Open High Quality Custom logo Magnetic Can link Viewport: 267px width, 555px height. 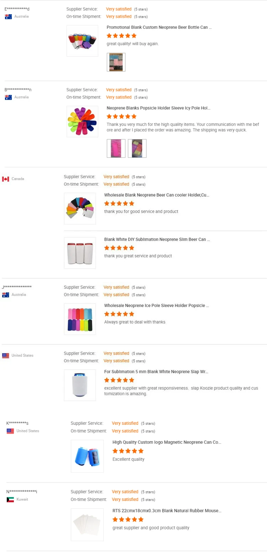pos(167,442)
